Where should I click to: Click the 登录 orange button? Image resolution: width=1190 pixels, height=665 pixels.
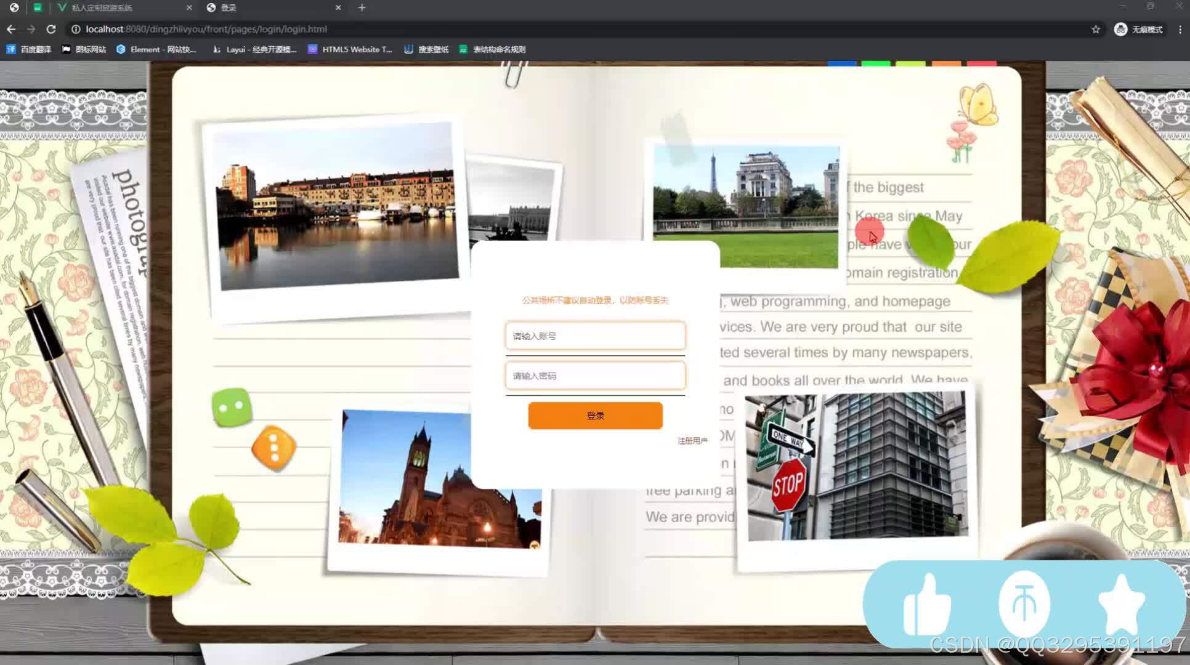click(x=595, y=415)
